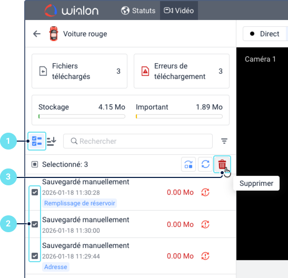Uncheck the 2026-01-18 11:30:28 file checkbox
The width and height of the screenshot is (288, 278).
(35, 192)
